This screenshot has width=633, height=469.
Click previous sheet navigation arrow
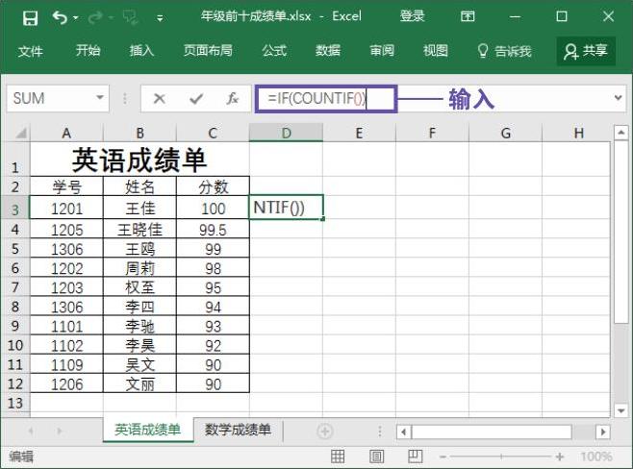(x=31, y=432)
